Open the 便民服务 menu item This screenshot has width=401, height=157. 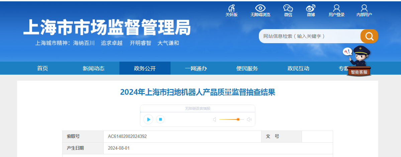247,68
